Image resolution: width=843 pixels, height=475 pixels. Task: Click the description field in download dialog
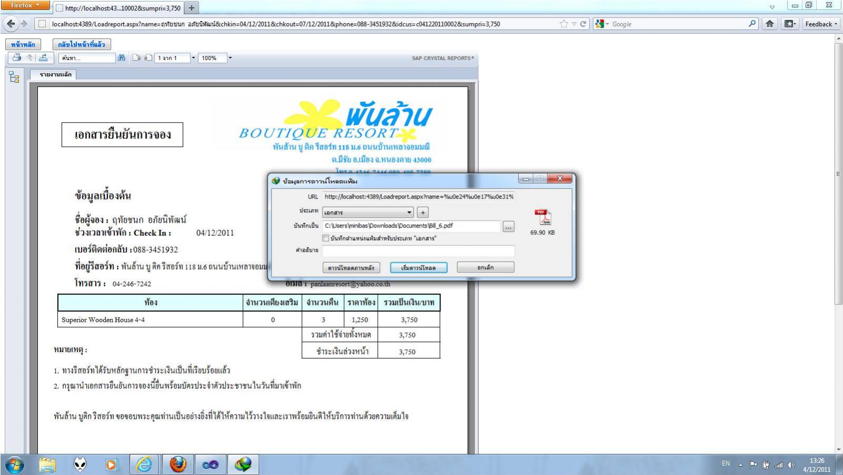pos(418,251)
